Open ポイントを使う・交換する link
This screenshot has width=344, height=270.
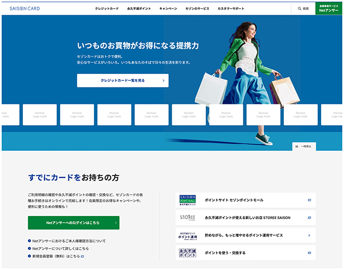246,253
